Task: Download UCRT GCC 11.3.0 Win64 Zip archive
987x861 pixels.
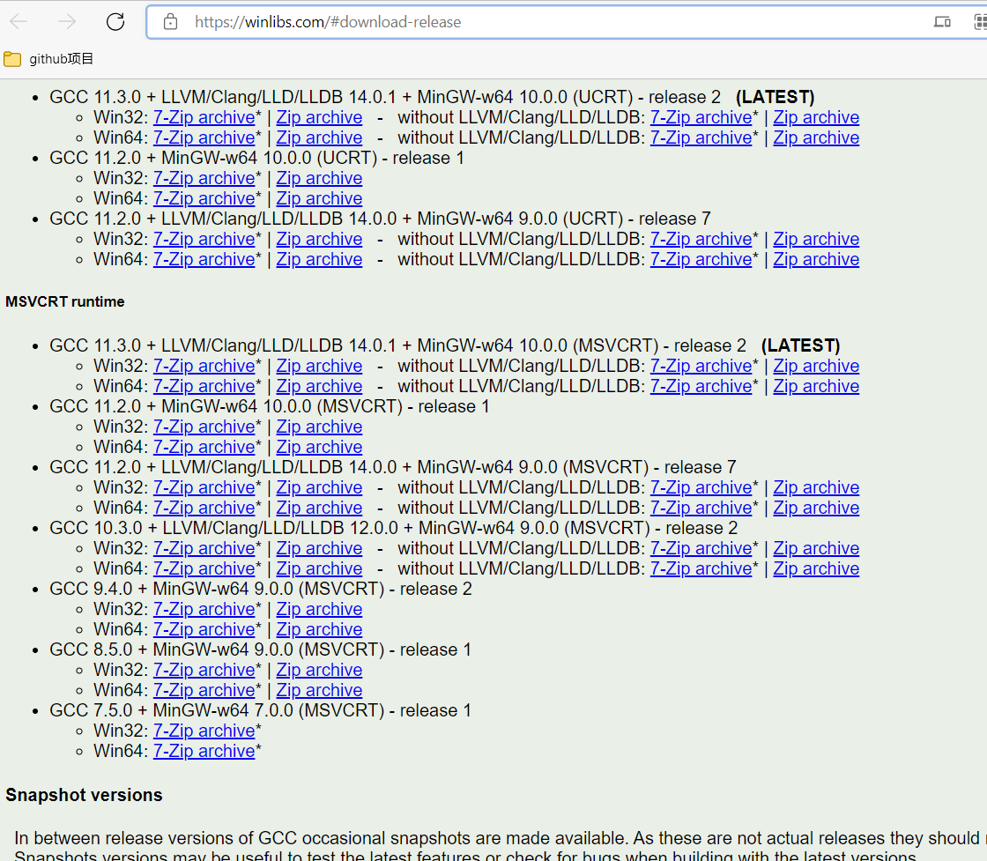Action: [319, 137]
